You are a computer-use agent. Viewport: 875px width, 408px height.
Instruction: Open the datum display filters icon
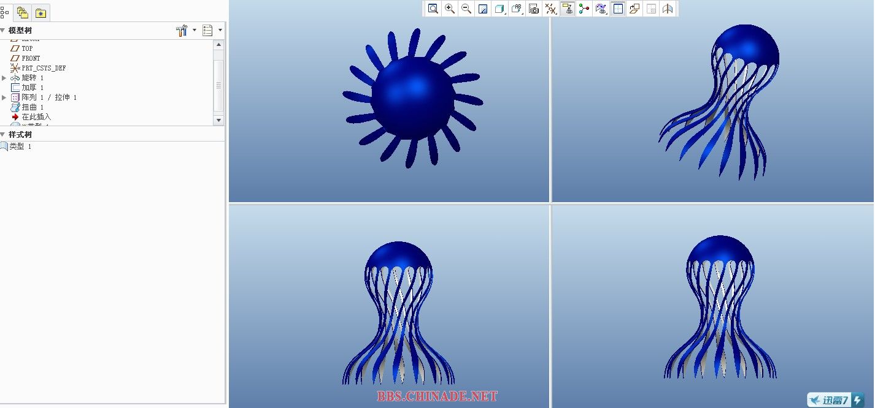pos(551,9)
